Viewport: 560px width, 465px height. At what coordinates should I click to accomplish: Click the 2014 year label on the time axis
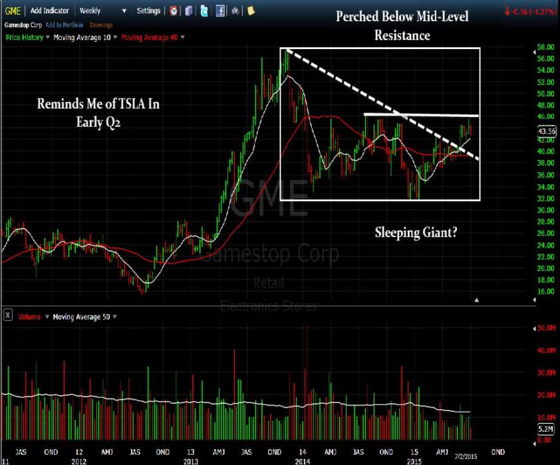[303, 461]
